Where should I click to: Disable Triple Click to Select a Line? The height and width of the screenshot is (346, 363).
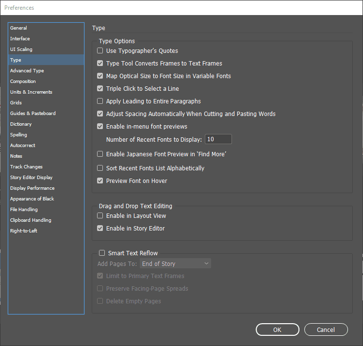pyautogui.click(x=100, y=88)
